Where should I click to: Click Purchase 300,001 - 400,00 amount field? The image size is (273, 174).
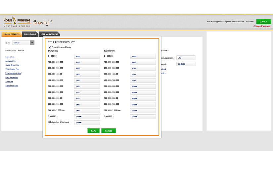point(87,75)
